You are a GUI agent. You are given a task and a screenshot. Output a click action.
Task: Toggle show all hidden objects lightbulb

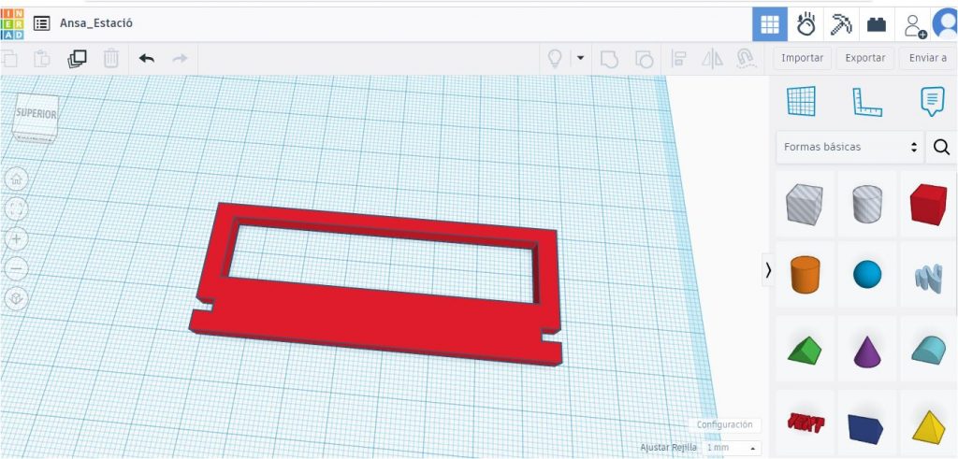point(554,59)
